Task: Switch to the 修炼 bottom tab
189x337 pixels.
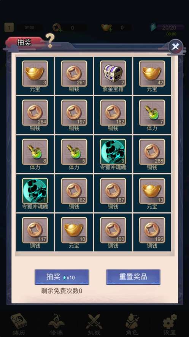Action: pos(57,324)
